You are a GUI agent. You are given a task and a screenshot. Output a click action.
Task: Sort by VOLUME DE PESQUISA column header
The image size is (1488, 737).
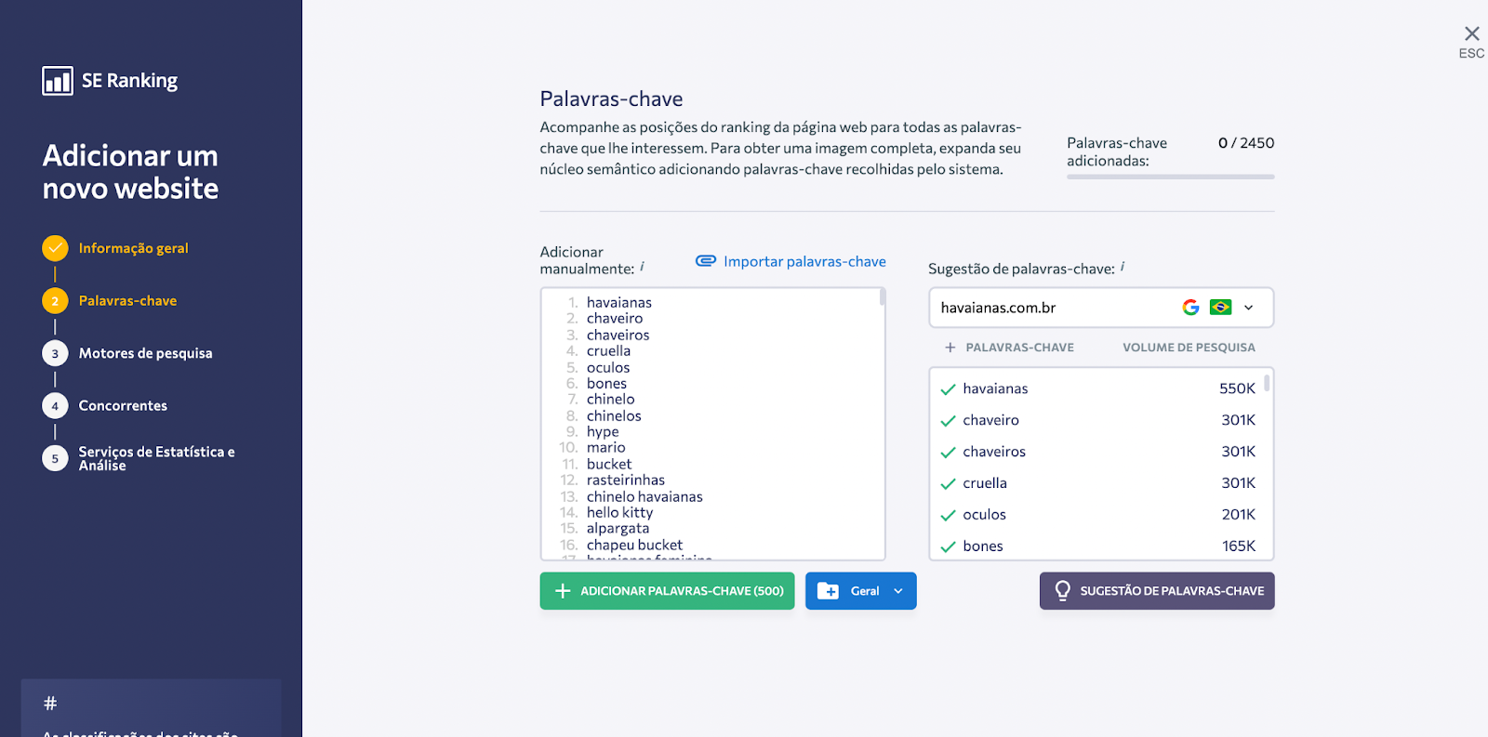point(1189,348)
